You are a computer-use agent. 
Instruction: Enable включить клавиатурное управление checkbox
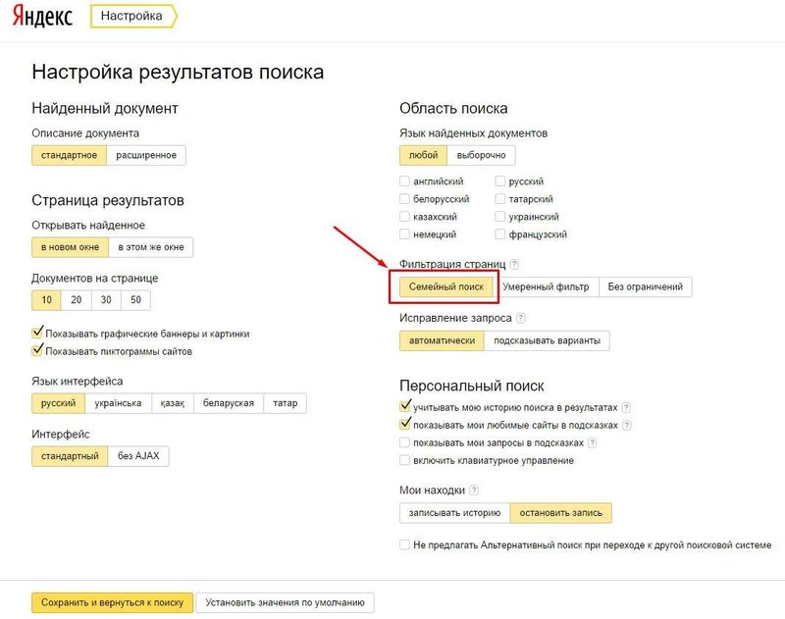405,460
